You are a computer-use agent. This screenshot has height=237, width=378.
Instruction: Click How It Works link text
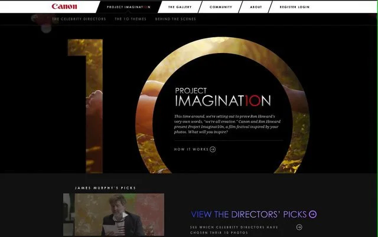point(191,149)
